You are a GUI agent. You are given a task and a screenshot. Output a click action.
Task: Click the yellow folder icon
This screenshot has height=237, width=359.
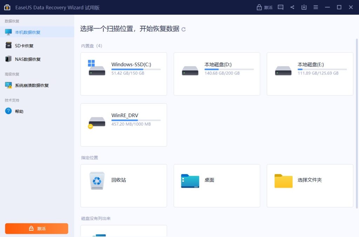point(283,181)
